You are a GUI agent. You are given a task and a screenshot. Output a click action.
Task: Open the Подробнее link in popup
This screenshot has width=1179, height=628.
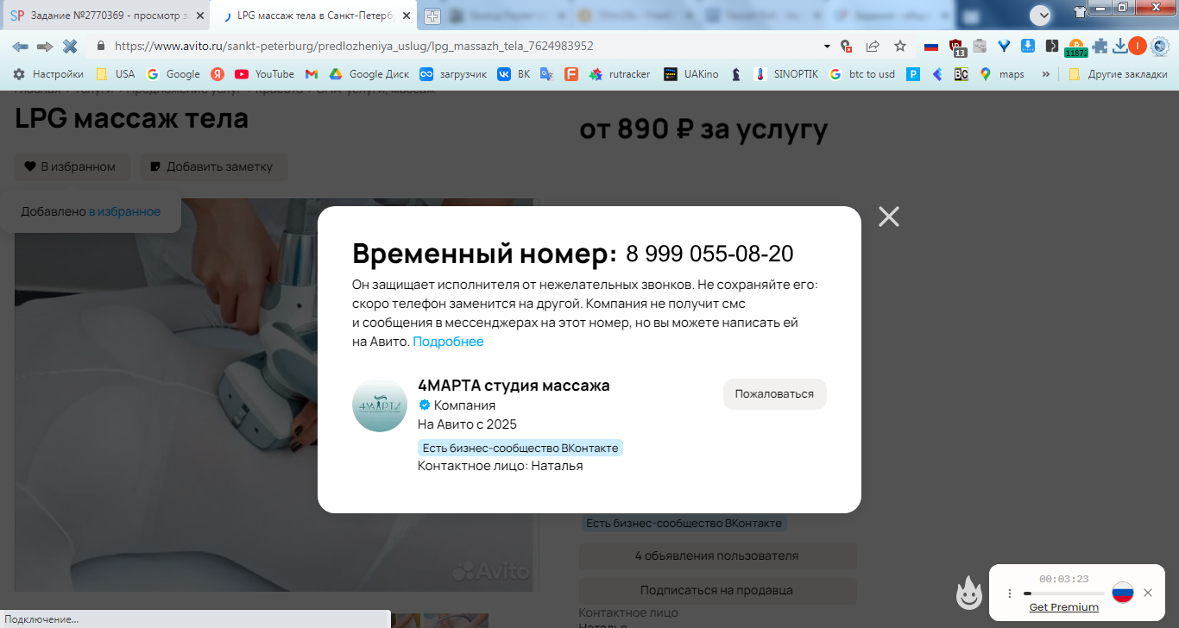click(448, 342)
